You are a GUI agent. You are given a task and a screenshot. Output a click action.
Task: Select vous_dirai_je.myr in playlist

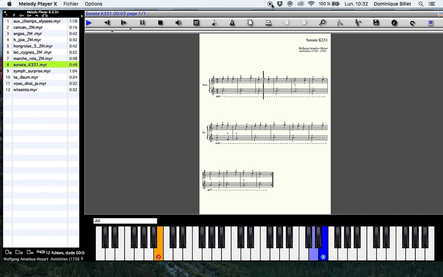click(x=41, y=83)
